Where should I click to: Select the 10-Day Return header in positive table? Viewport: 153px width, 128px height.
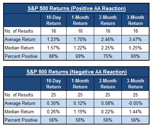pyautogui.click(x=54, y=20)
